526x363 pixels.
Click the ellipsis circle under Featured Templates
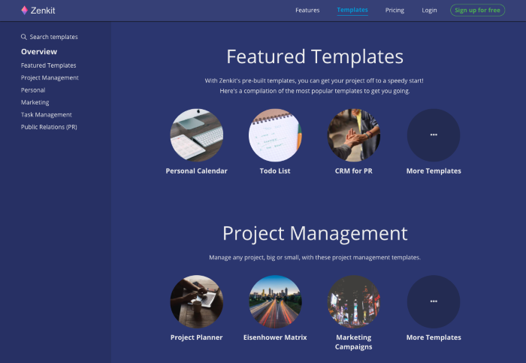coord(434,135)
